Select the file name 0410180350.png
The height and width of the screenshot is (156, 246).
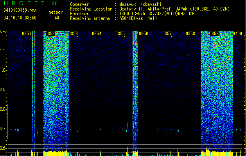click(x=20, y=11)
